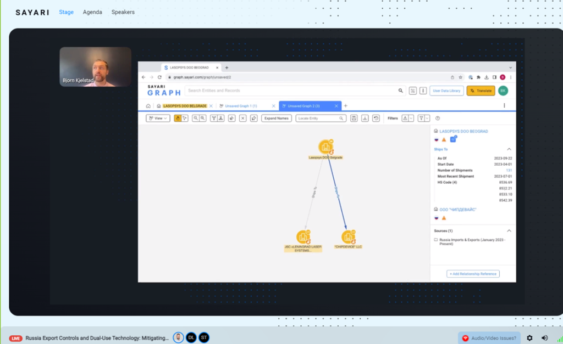Reload the page in embedded browser

coord(159,77)
